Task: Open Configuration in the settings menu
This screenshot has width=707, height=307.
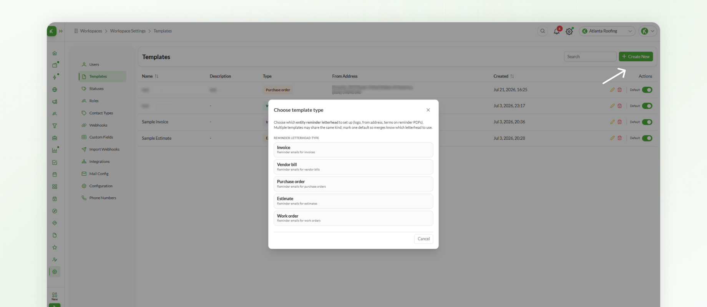Action: pyautogui.click(x=102, y=186)
